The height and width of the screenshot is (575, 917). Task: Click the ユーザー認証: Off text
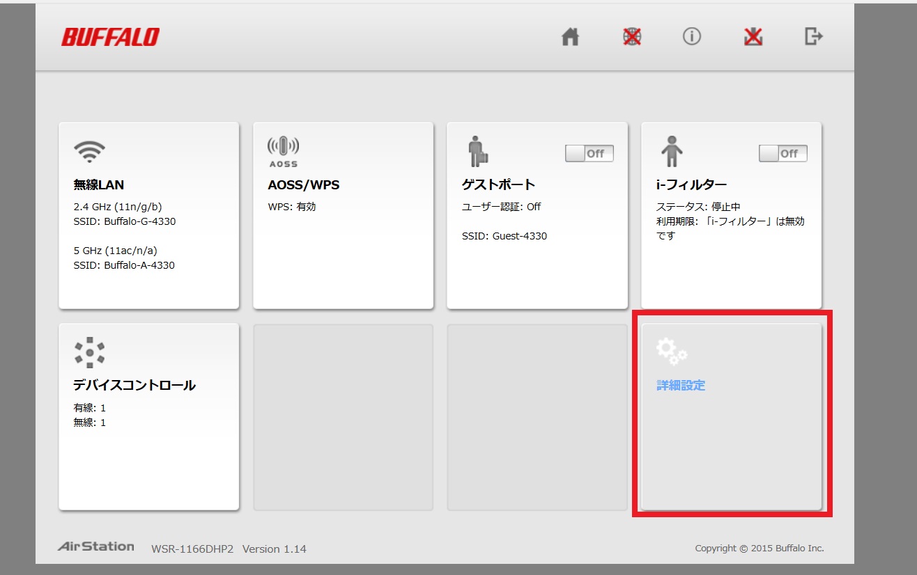pos(502,207)
